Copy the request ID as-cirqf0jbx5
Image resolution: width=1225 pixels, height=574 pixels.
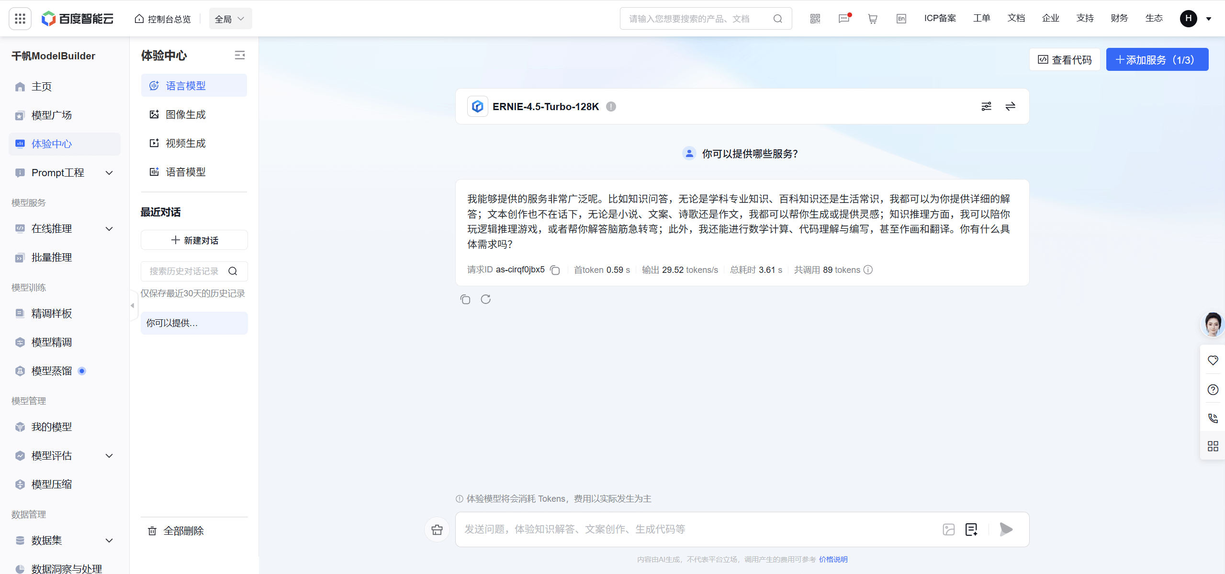pos(555,270)
